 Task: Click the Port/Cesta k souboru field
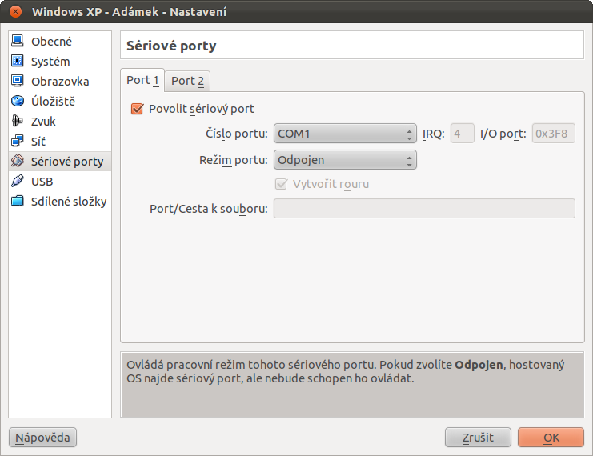424,208
